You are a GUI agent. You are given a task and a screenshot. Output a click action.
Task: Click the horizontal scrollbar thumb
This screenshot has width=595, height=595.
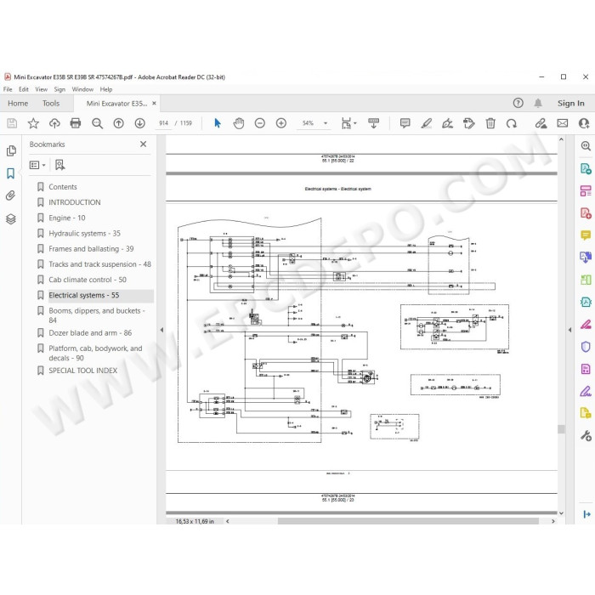click(x=408, y=521)
